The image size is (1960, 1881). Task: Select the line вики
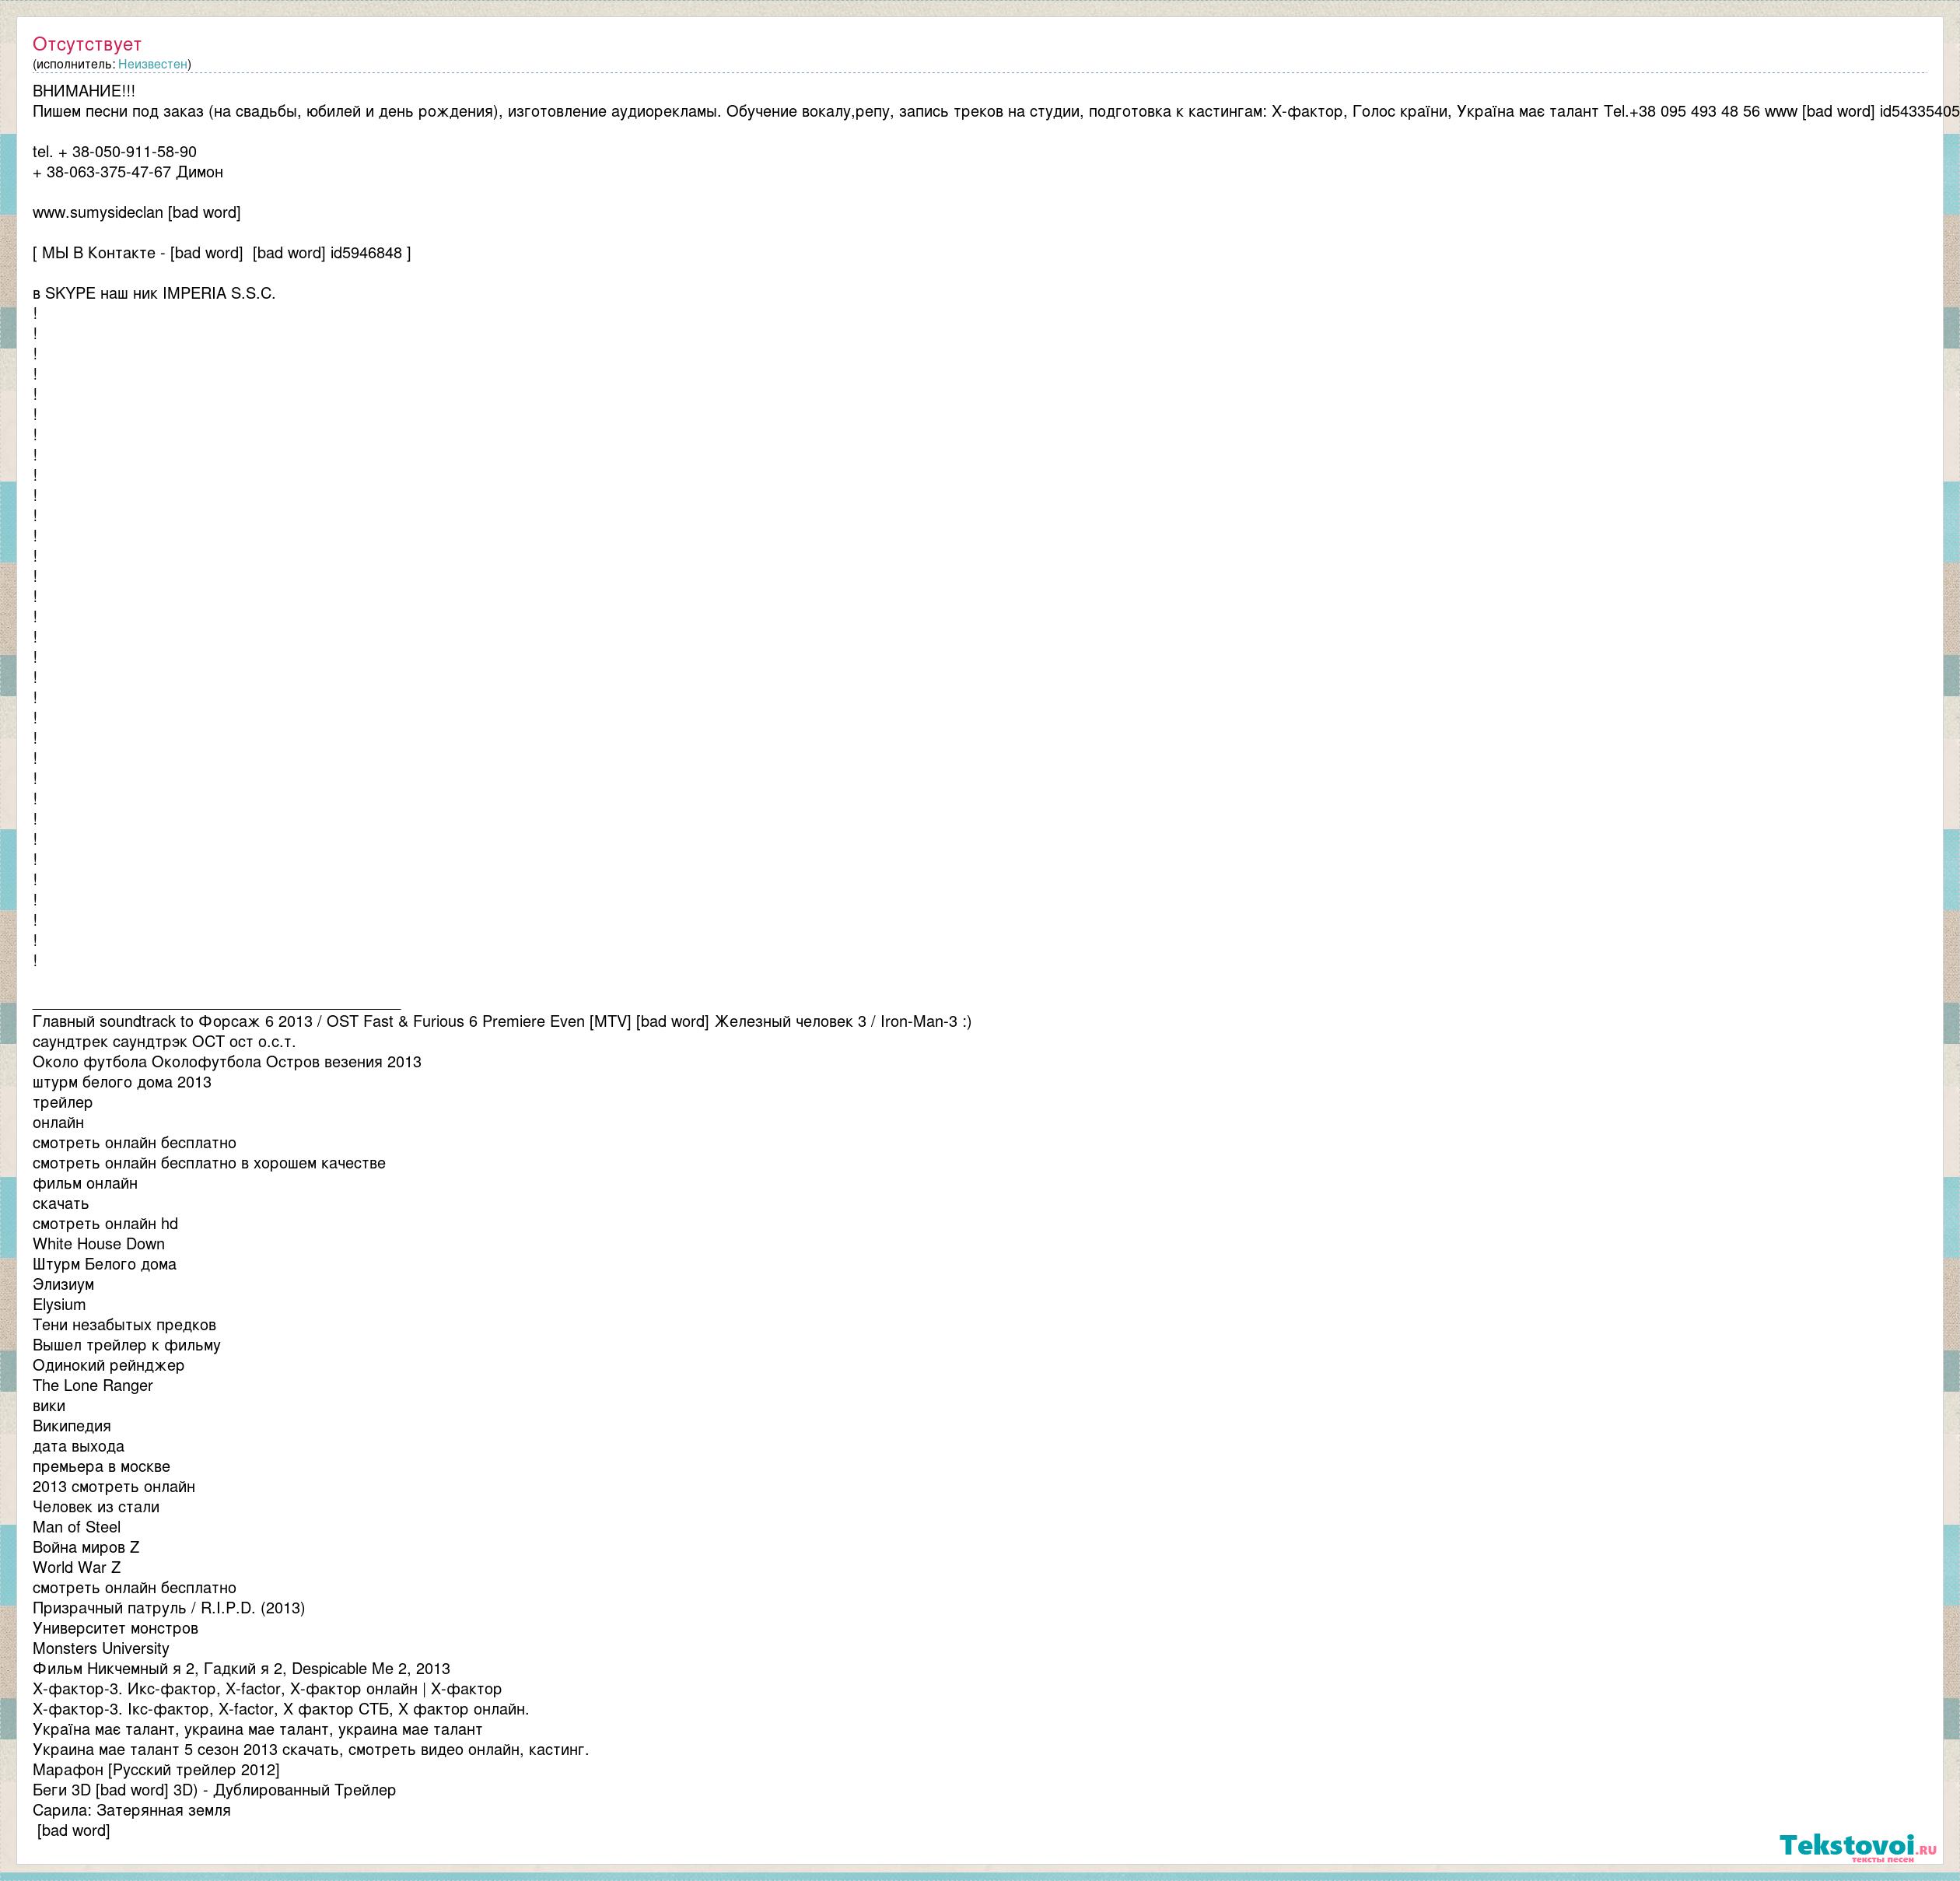click(49, 1405)
